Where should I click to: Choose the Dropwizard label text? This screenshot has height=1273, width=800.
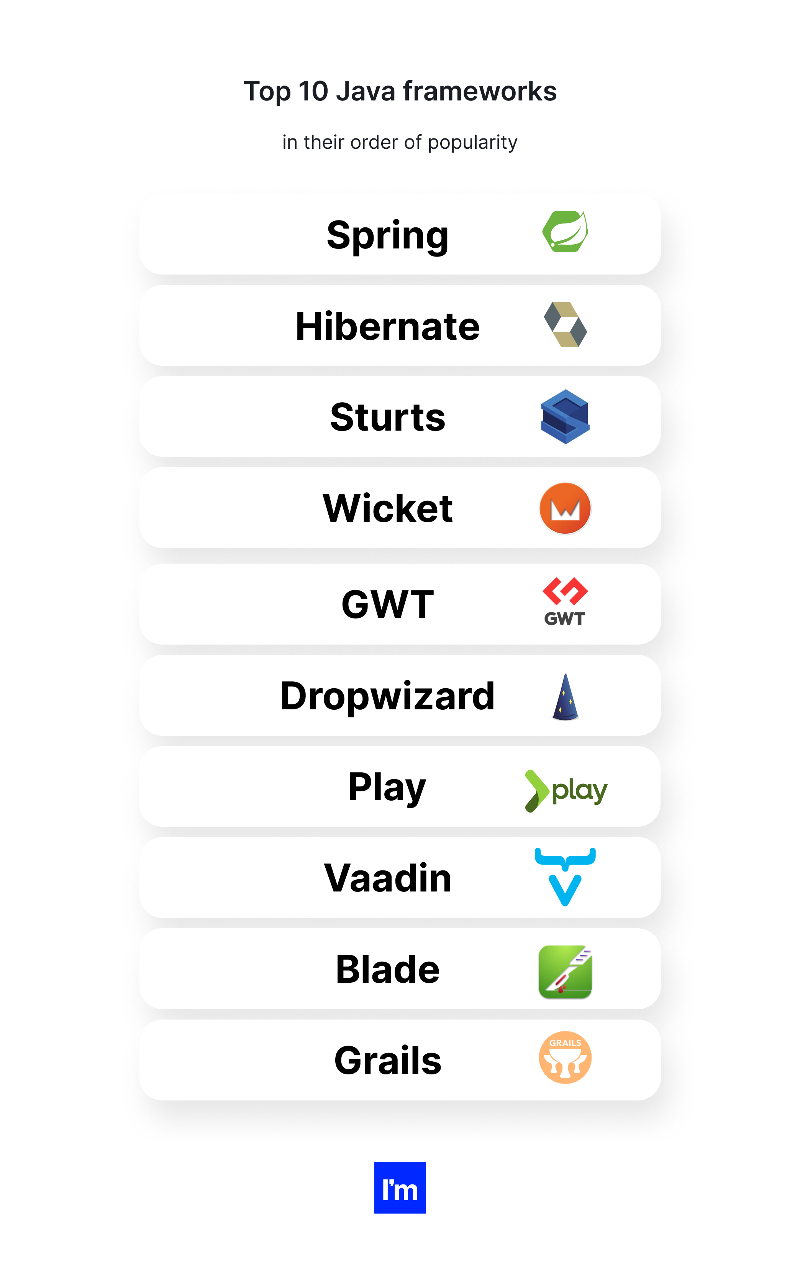[x=387, y=696]
